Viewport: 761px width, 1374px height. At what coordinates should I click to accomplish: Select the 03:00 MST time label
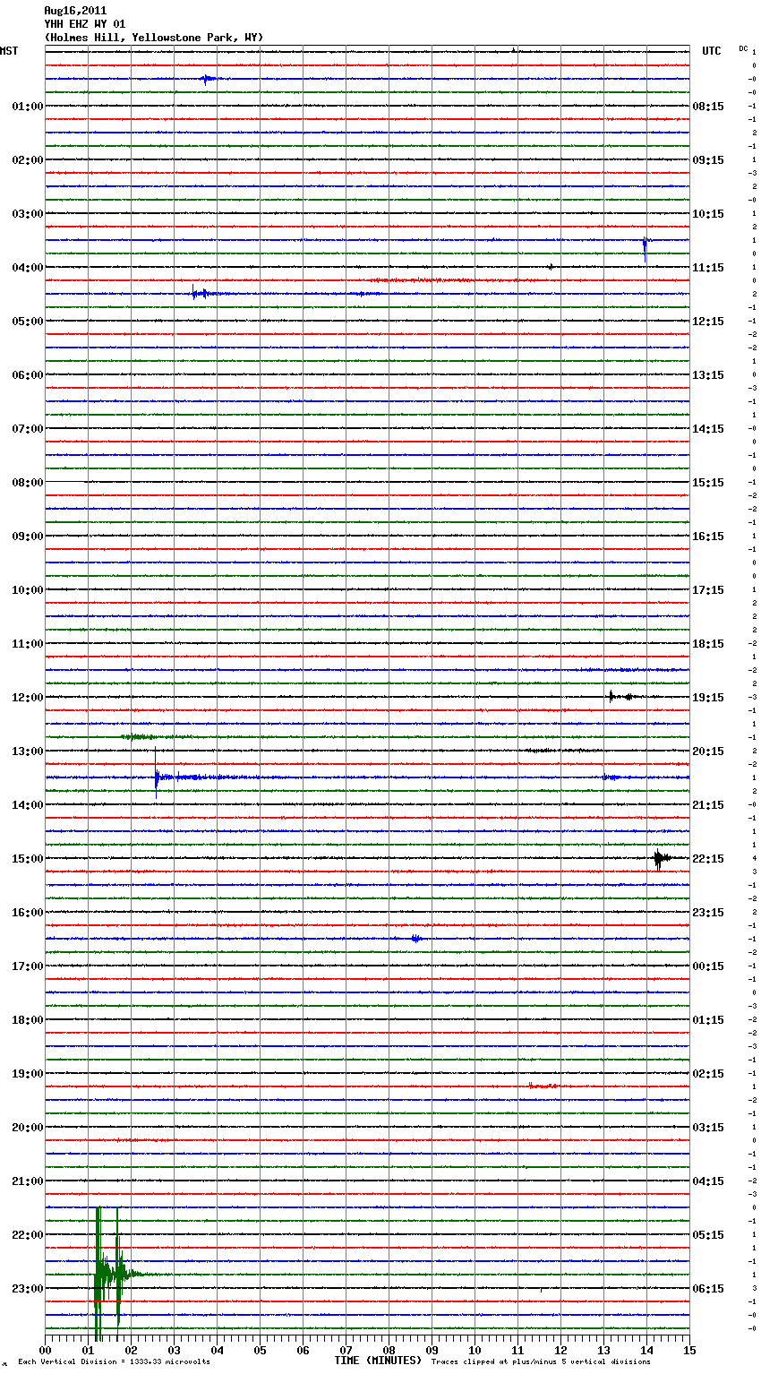(x=28, y=214)
